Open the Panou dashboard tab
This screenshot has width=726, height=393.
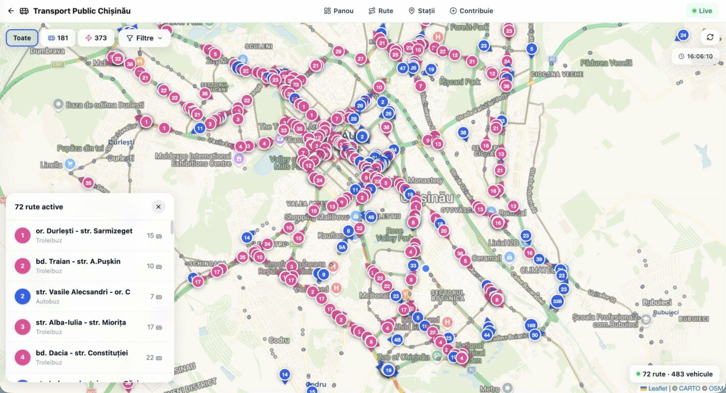pos(338,11)
